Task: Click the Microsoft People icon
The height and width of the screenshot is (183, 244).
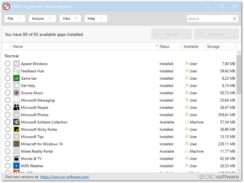Action: pos(16,107)
